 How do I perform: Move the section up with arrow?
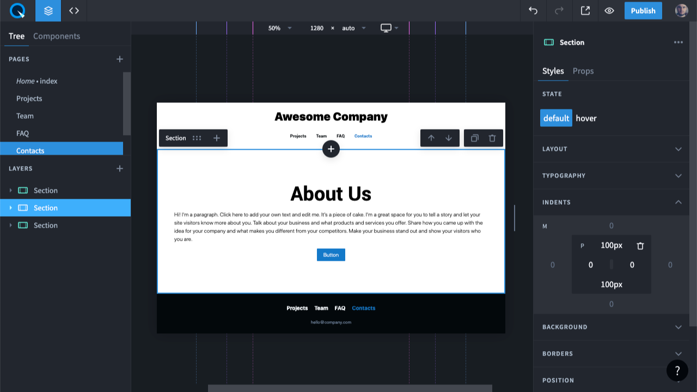click(431, 138)
